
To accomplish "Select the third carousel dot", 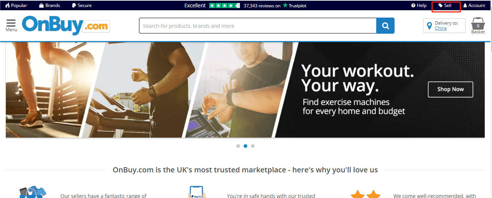I will tap(253, 146).
